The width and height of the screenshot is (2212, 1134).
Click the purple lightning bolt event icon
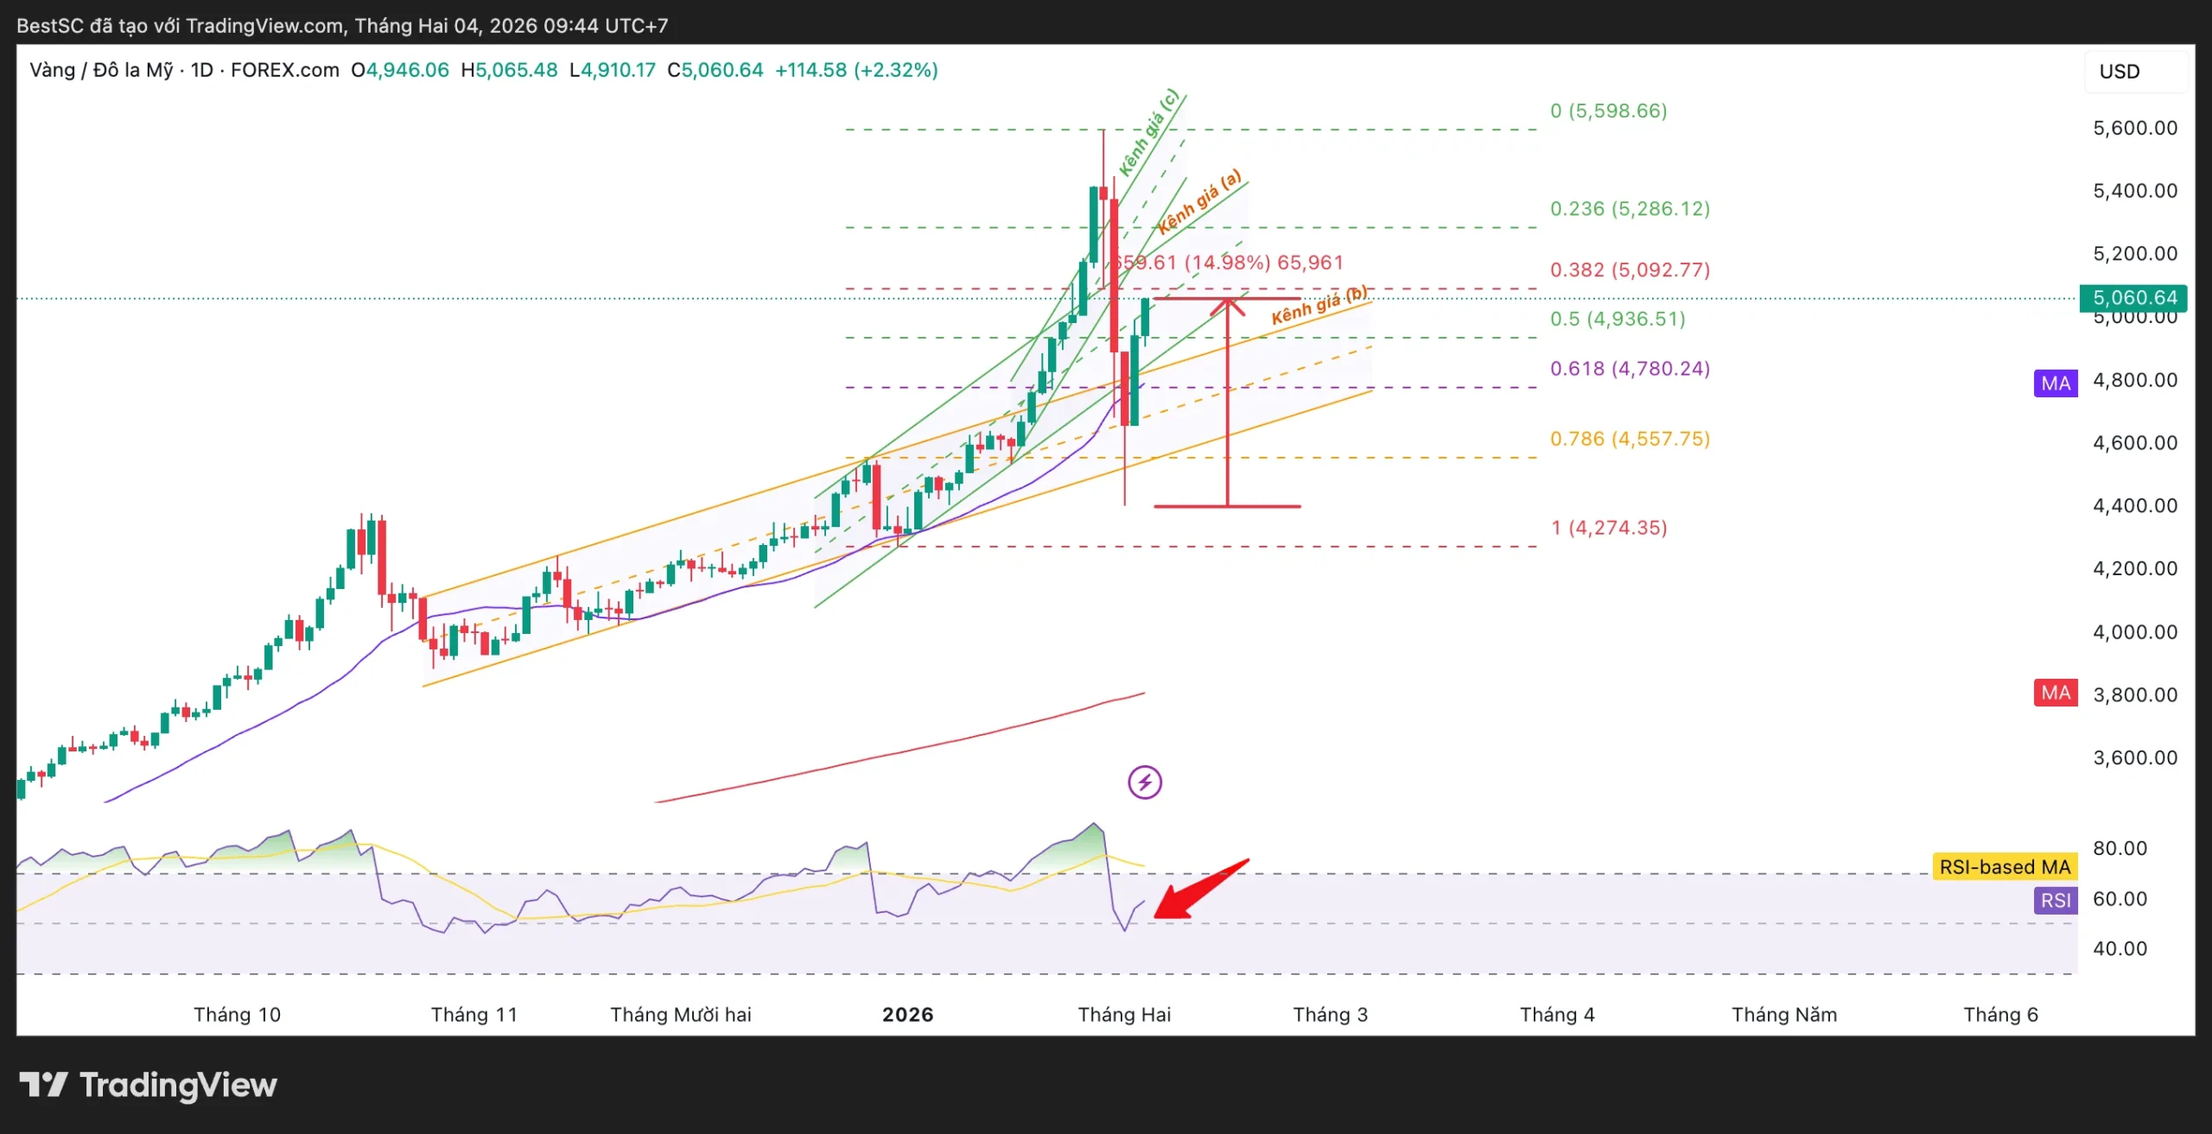1145,782
